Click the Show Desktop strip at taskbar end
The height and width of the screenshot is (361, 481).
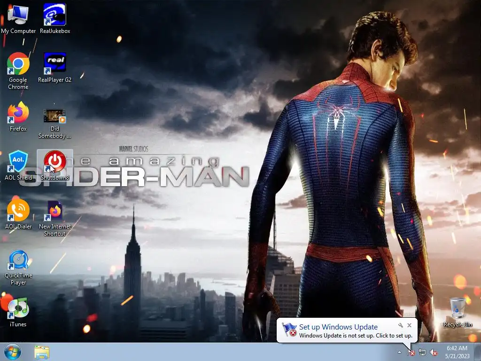click(x=477, y=352)
